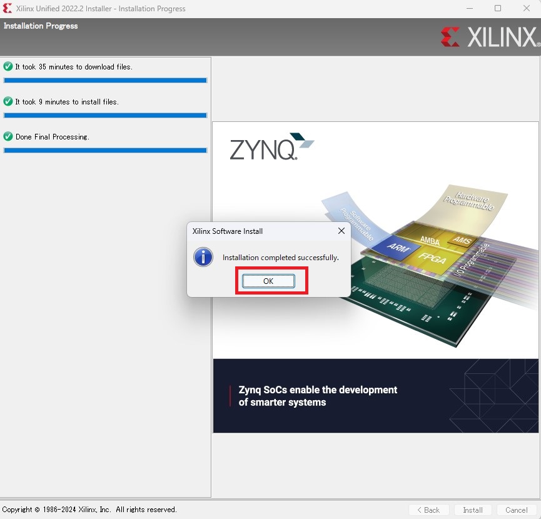Click 'Installation completed successfully.' message
The width and height of the screenshot is (541, 519).
click(280, 258)
